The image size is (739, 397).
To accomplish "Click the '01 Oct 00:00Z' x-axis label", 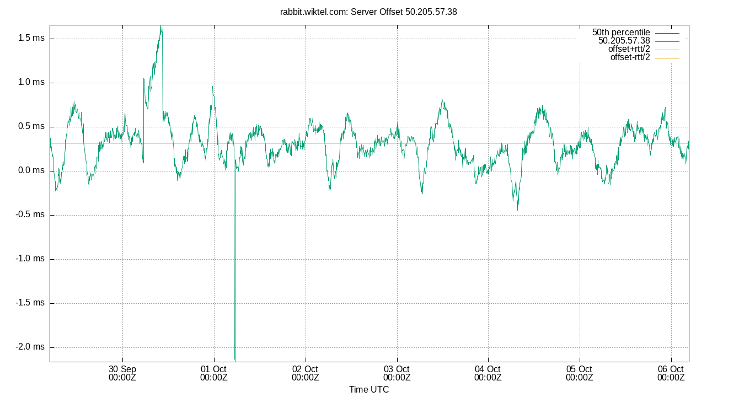I will click(x=214, y=373).
